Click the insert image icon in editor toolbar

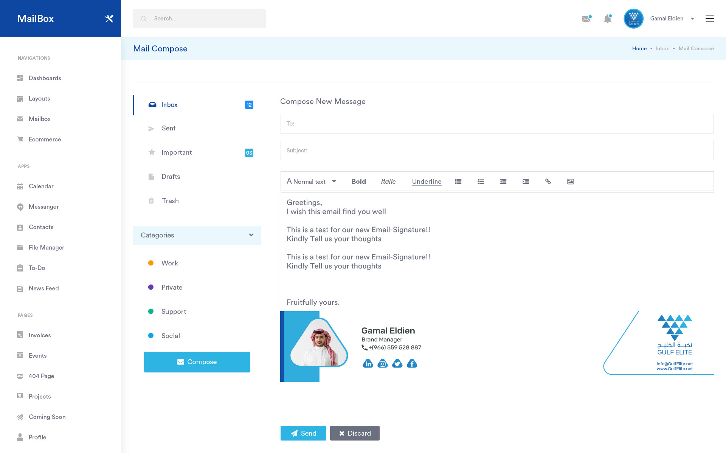click(x=570, y=182)
